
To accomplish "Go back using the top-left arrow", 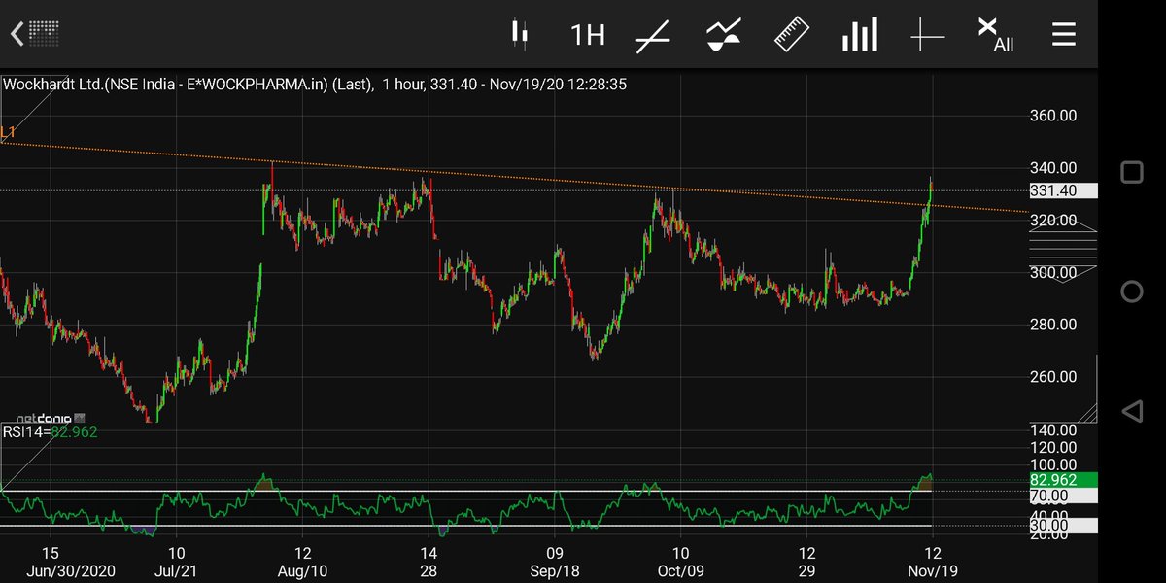I will pyautogui.click(x=17, y=35).
